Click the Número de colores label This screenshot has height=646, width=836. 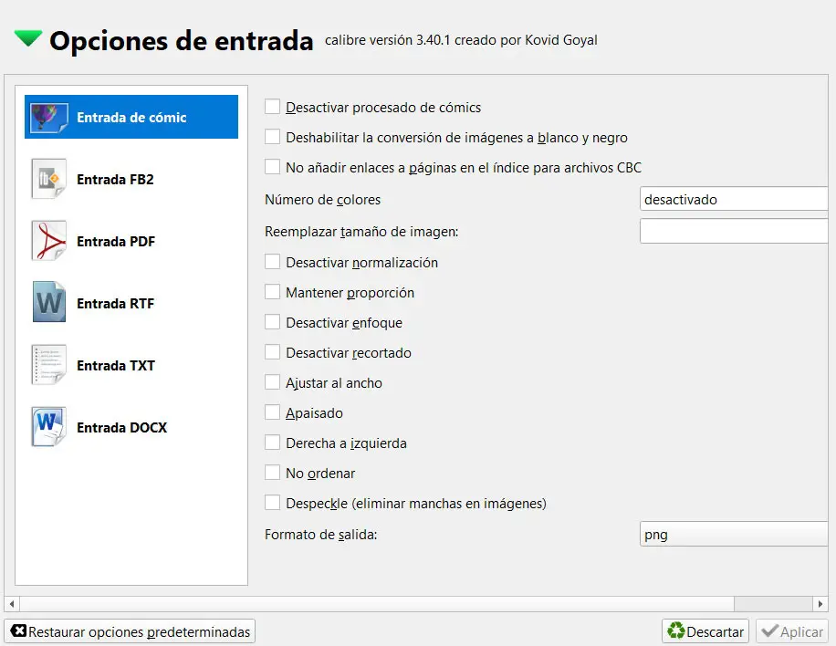click(x=322, y=199)
